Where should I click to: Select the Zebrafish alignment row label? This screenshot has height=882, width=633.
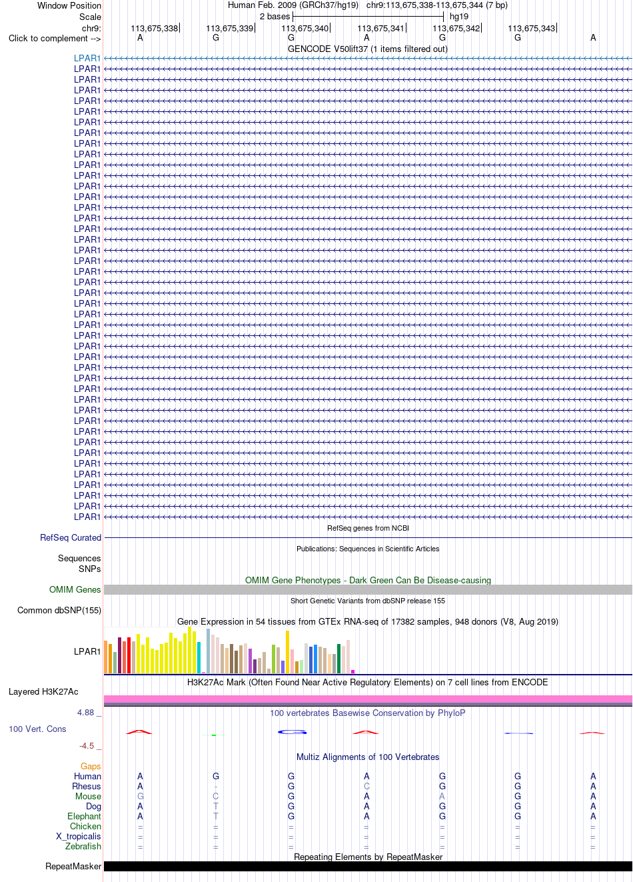point(83,847)
